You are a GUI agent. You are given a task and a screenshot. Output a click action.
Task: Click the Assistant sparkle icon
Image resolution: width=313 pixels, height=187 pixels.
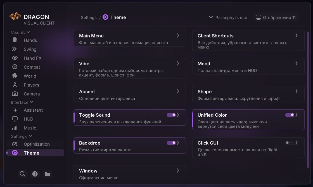coord(15,110)
